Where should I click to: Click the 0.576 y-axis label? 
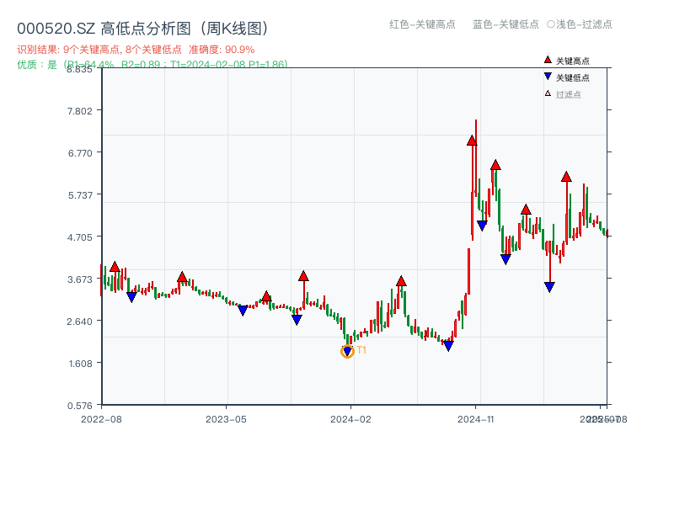pos(80,406)
